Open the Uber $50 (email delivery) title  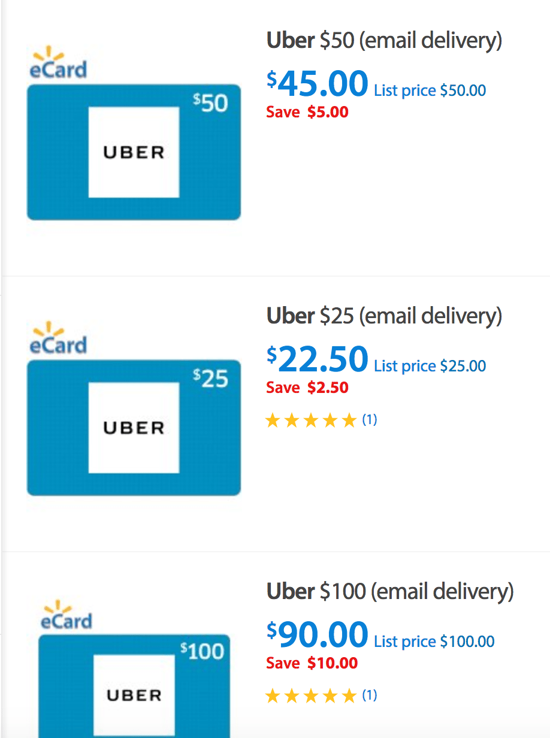tap(384, 41)
